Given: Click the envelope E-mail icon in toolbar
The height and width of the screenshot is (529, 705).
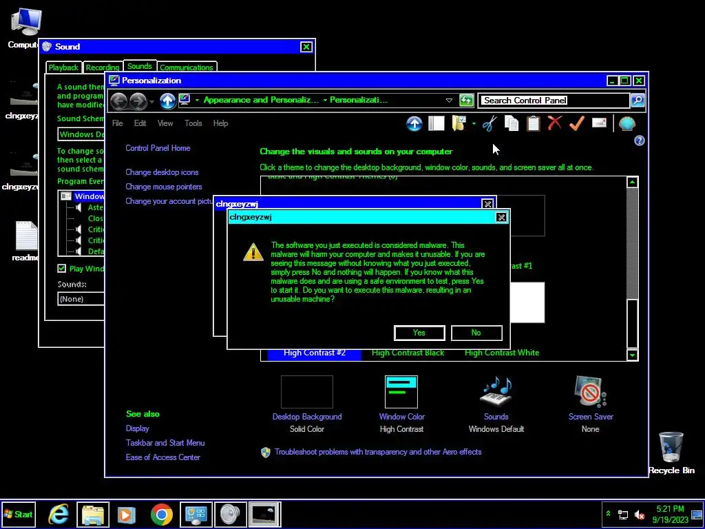Looking at the screenshot, I should point(599,123).
